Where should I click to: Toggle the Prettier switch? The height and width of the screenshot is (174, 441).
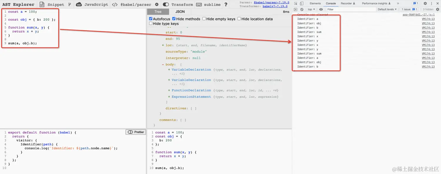pyautogui.click(x=130, y=132)
